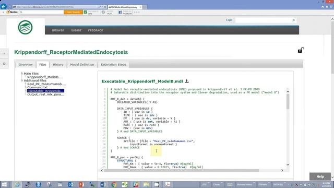Close the Norton toolbar with its x
334x188 pixels.
[3, 13]
